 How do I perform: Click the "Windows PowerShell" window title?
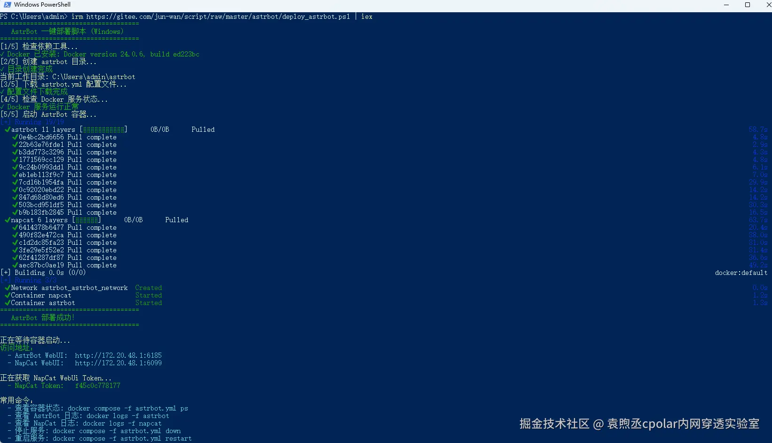[42, 5]
